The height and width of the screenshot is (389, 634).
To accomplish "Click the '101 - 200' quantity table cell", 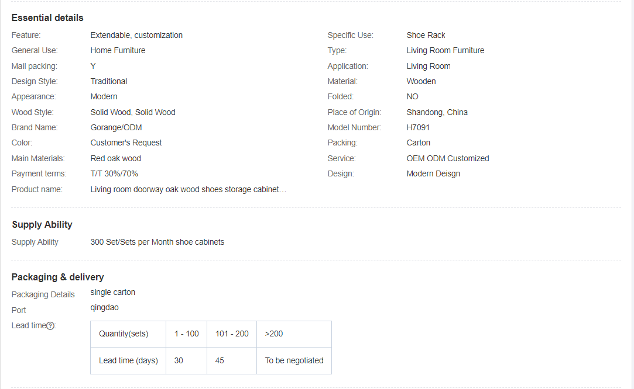I will pos(232,334).
